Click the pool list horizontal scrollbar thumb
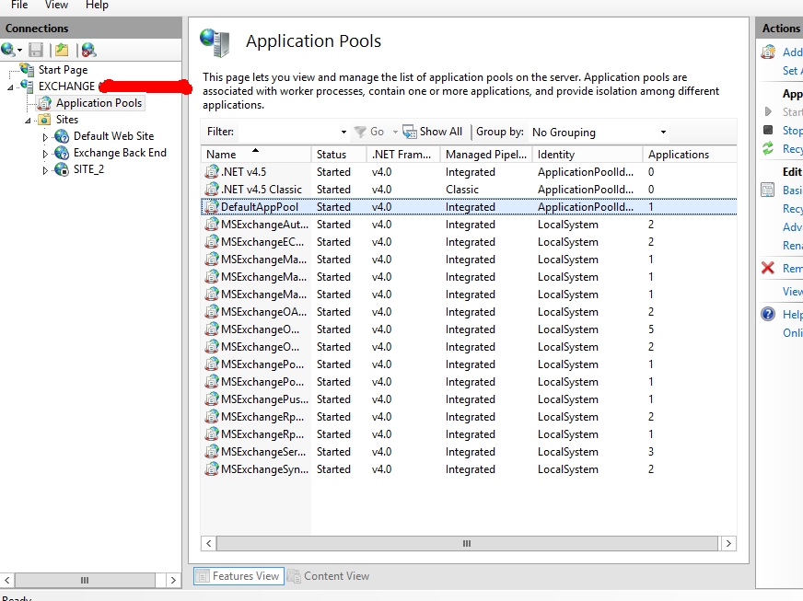 467,543
